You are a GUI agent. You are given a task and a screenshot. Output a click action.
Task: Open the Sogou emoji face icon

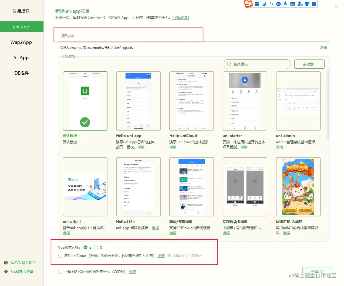click(x=278, y=4)
